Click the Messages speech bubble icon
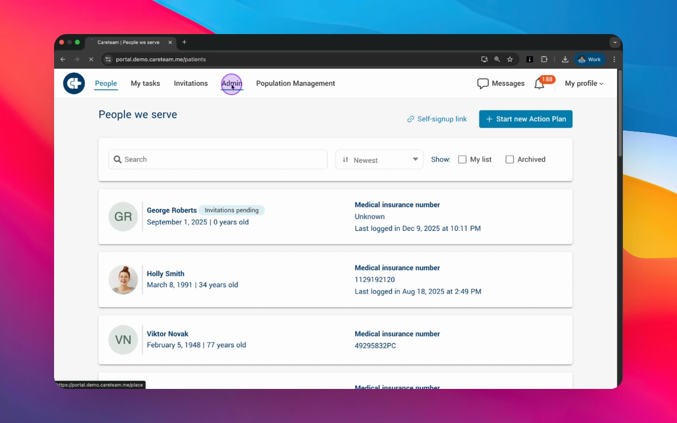This screenshot has width=677, height=423. coord(482,83)
